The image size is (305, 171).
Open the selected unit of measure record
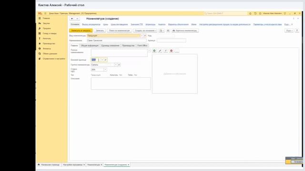click(x=105, y=60)
